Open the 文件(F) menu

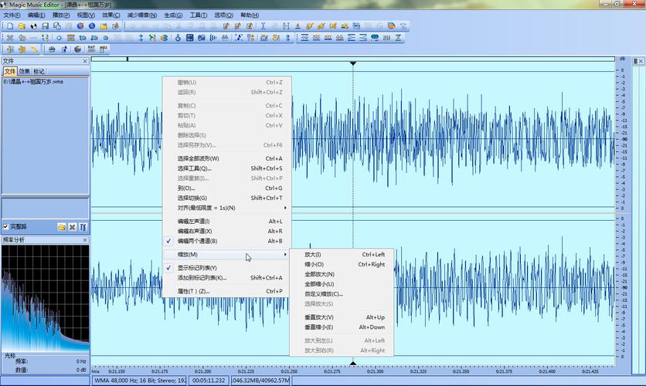12,15
